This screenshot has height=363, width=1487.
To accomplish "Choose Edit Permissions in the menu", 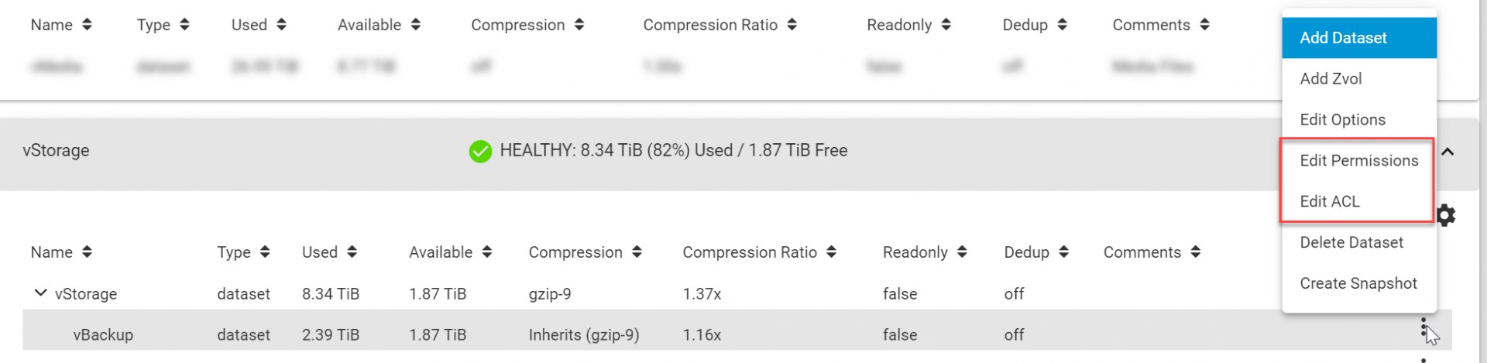I will [x=1359, y=161].
